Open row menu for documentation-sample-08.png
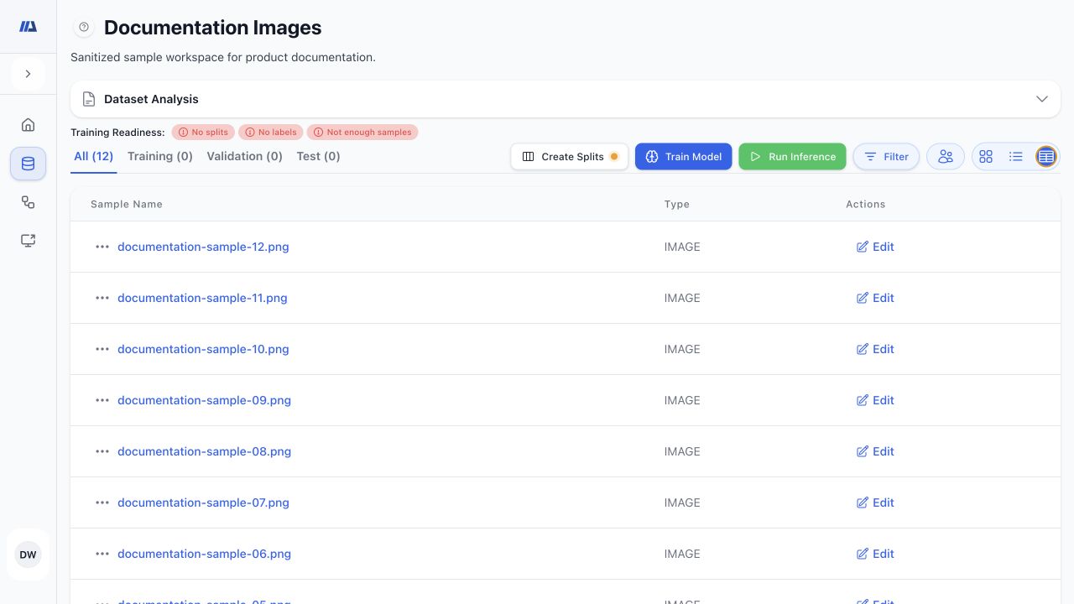Viewport: 1074px width, 604px height. [x=102, y=451]
